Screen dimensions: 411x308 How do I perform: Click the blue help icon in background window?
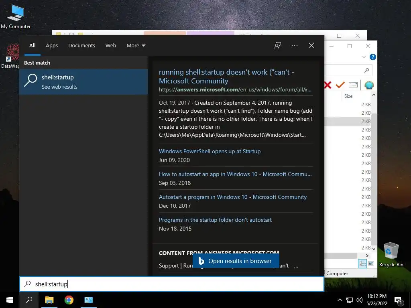tap(372, 57)
